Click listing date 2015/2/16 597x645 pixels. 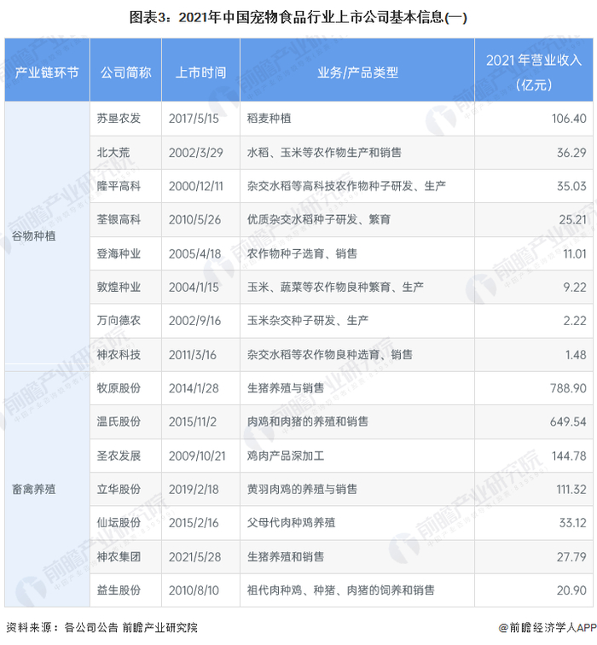(x=194, y=523)
